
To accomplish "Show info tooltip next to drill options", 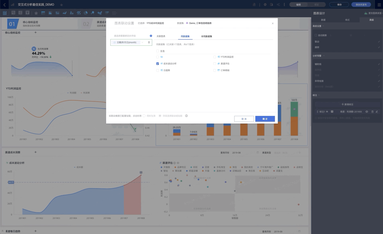I will tap(186, 116).
